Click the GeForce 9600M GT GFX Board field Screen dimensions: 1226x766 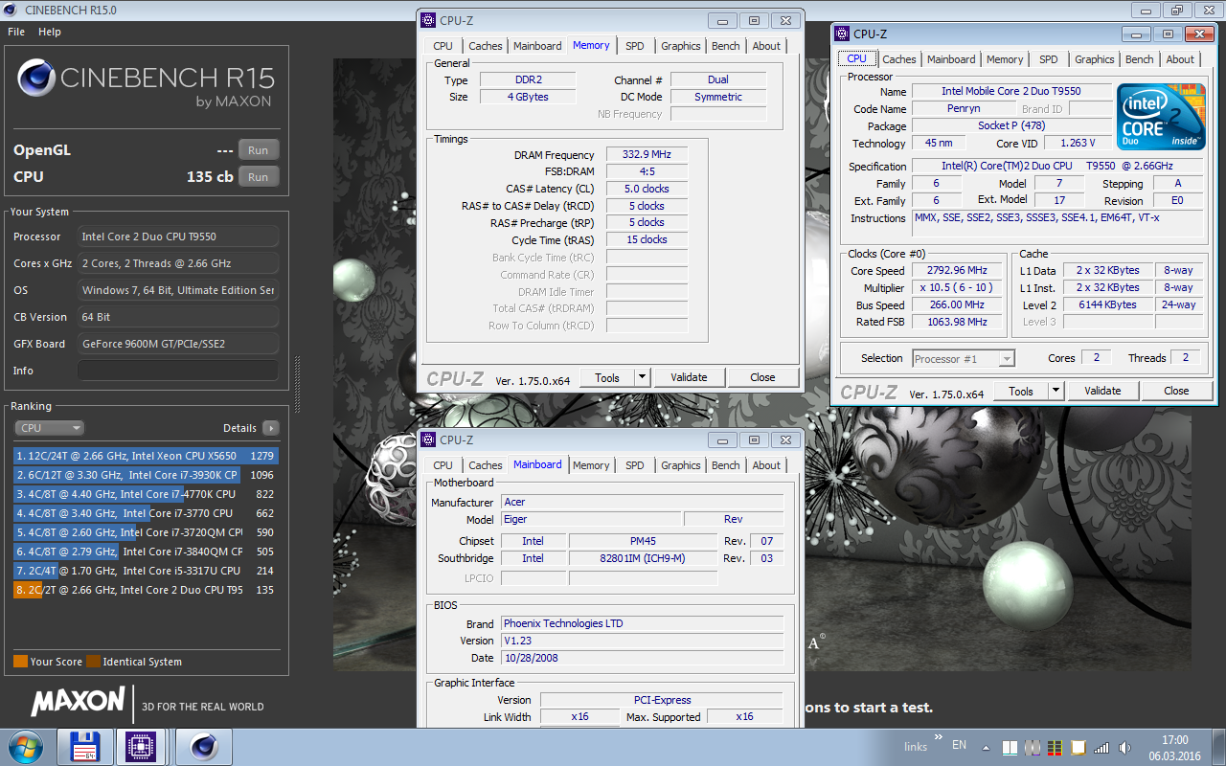pyautogui.click(x=178, y=344)
